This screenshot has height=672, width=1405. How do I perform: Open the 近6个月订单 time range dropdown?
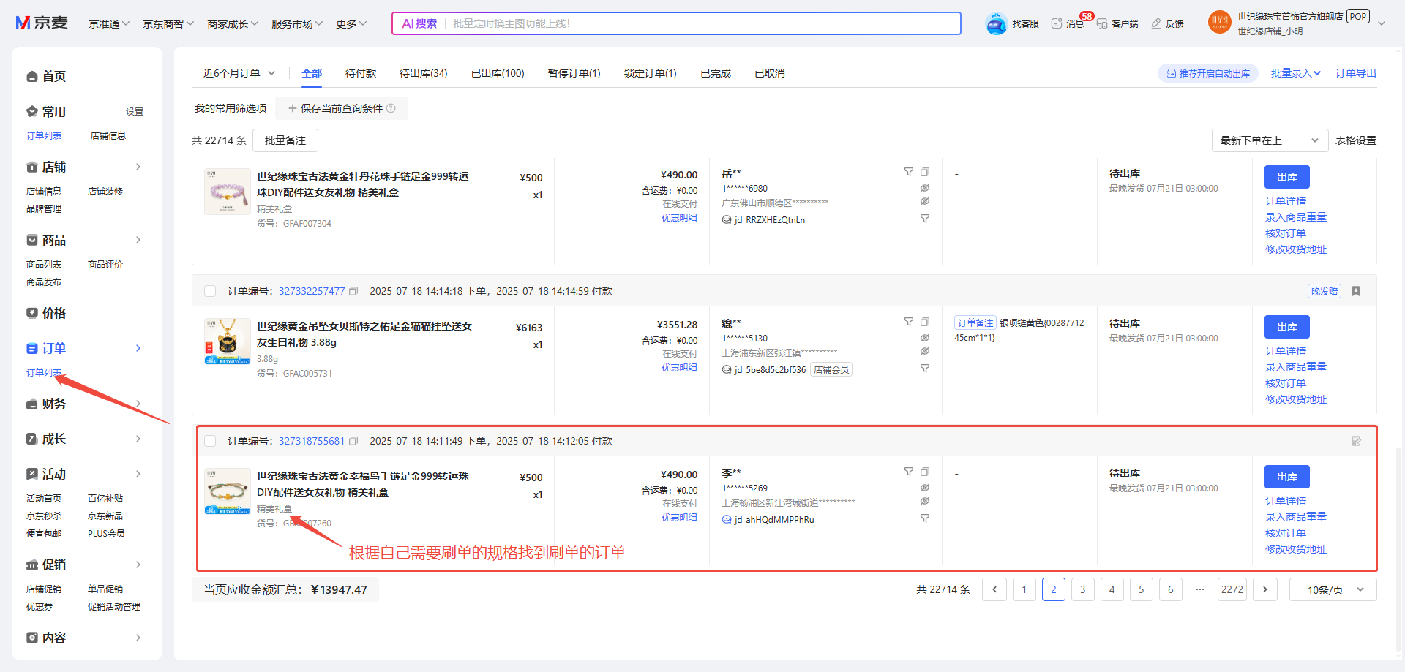(x=239, y=73)
